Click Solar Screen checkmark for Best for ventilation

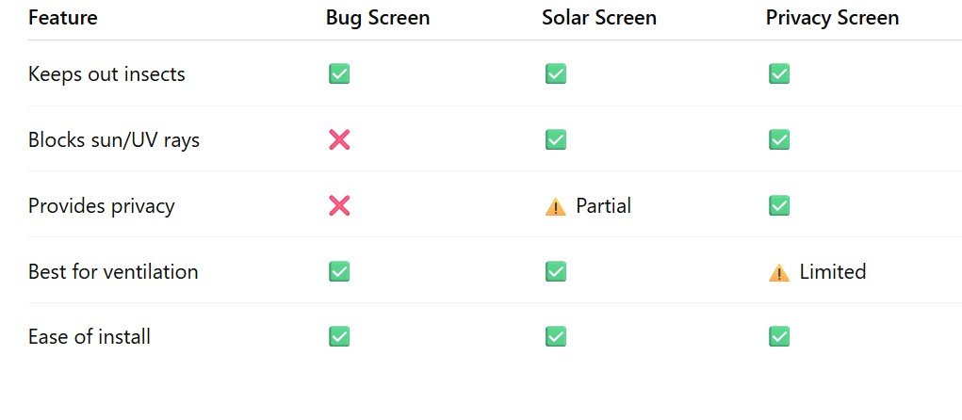[555, 271]
